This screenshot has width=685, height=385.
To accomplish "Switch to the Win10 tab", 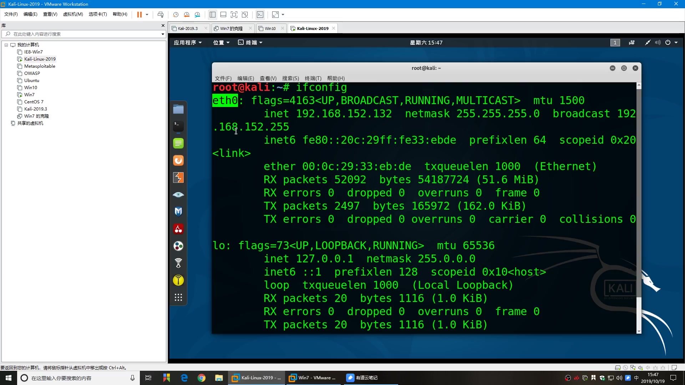I will tap(270, 29).
